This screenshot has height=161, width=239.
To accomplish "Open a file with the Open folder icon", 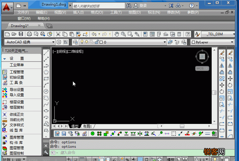I will click(x=14, y=34).
